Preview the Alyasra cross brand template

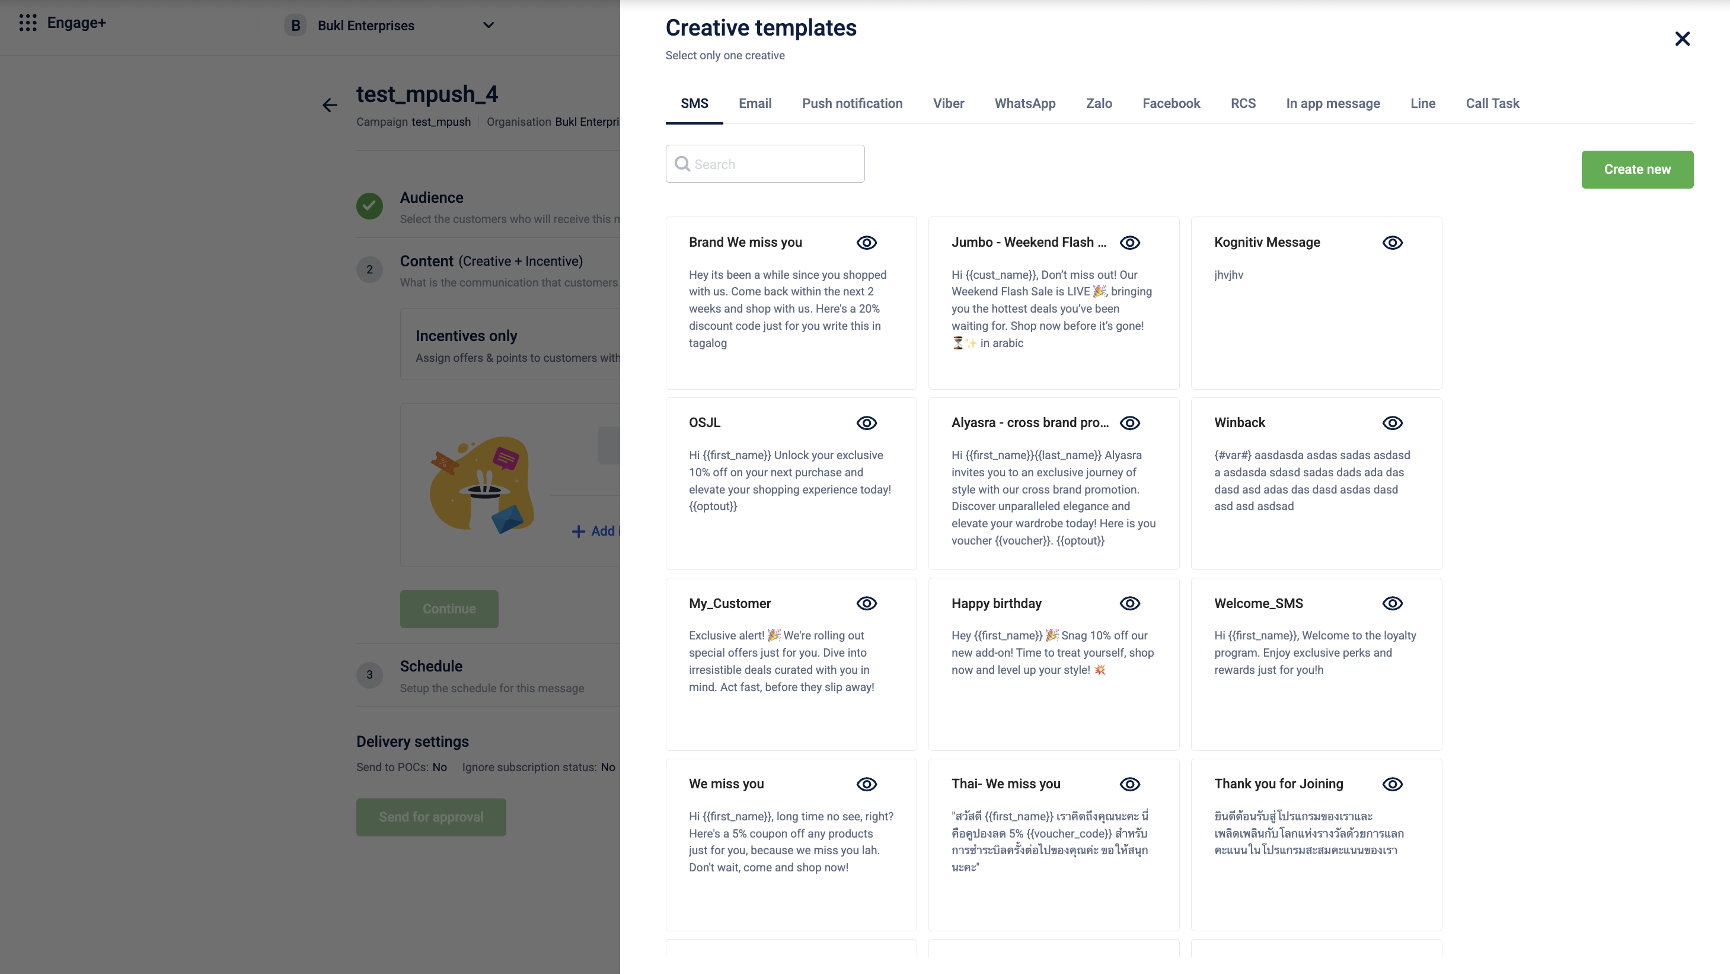[1129, 423]
